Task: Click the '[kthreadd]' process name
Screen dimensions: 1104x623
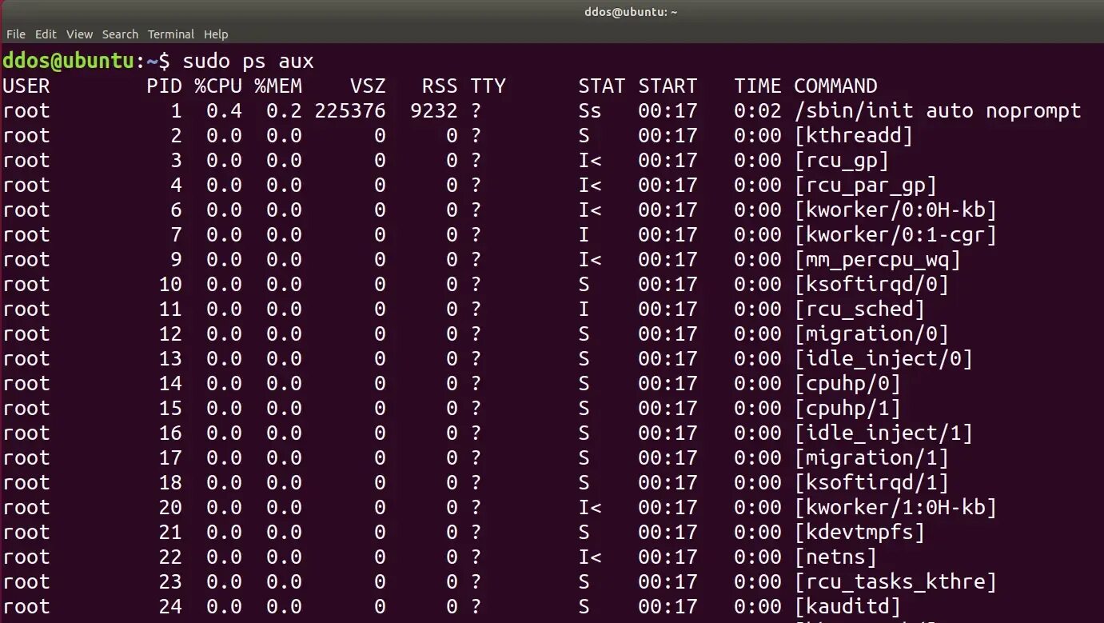Action: point(854,135)
